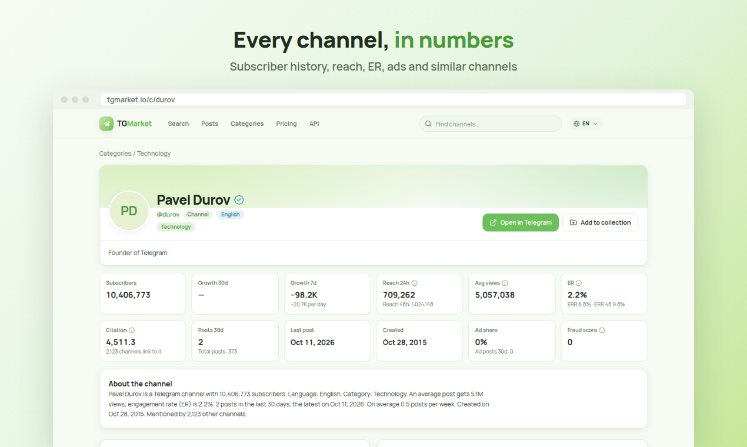This screenshot has width=747, height=447.
Task: Click the English language tag
Action: click(x=231, y=215)
